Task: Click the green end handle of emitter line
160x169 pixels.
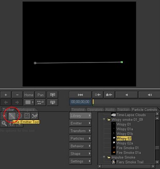Action: [x=122, y=62]
